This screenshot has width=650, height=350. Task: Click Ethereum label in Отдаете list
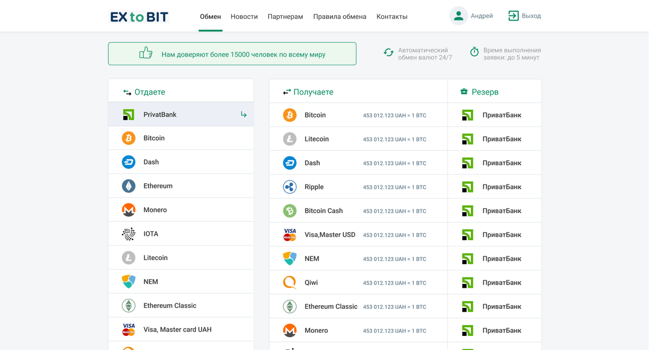click(x=158, y=186)
